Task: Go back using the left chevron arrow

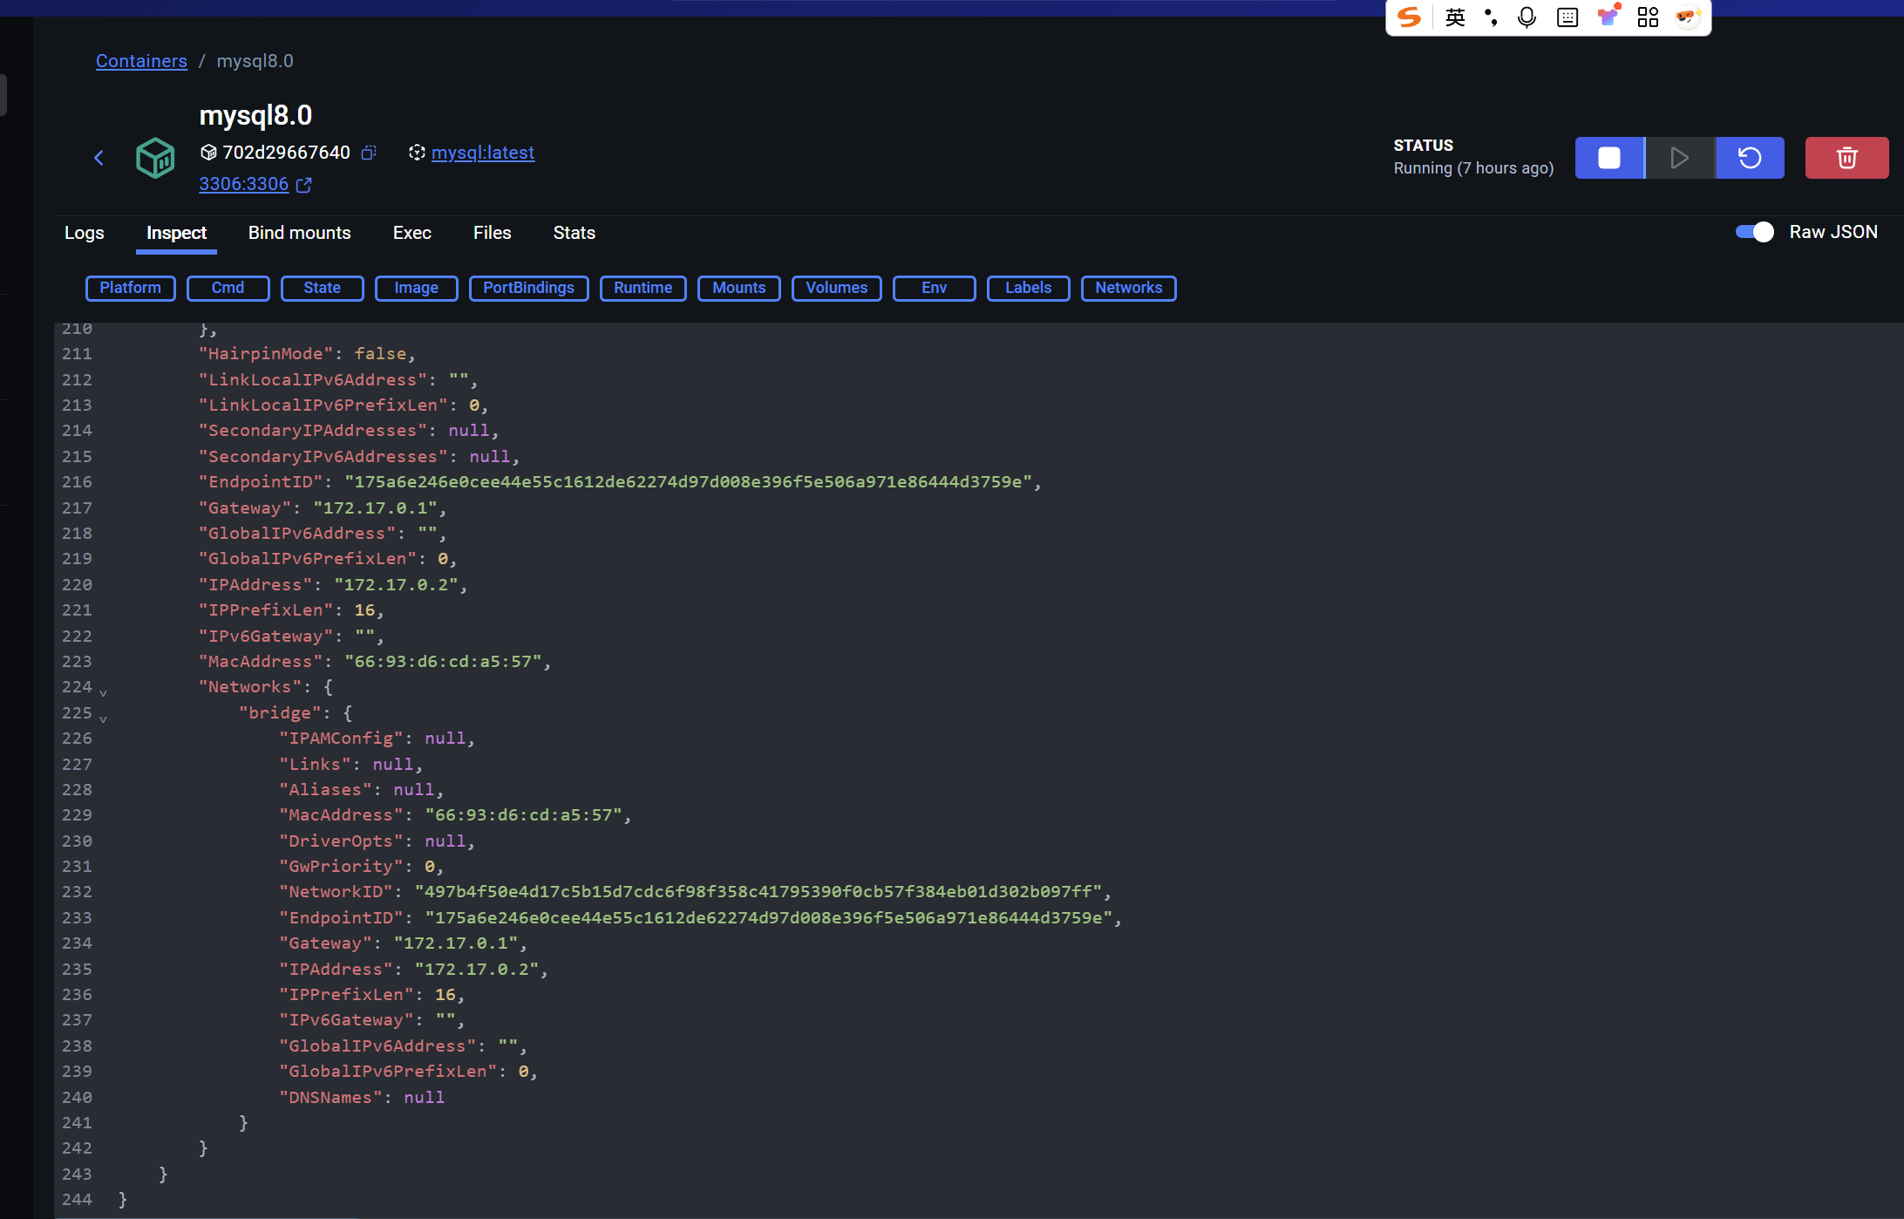Action: 99,158
